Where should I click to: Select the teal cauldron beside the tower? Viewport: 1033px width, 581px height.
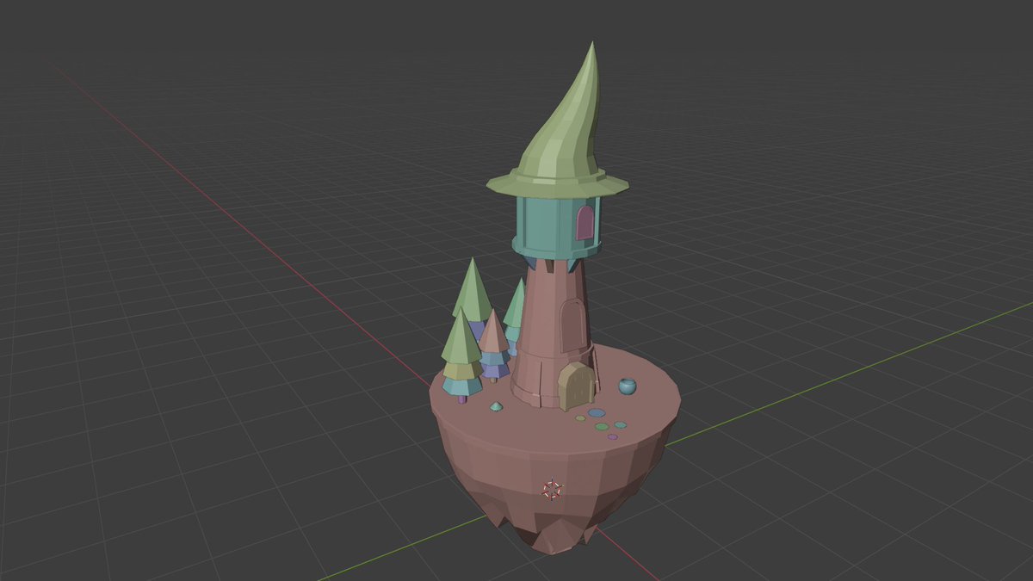[x=628, y=386]
